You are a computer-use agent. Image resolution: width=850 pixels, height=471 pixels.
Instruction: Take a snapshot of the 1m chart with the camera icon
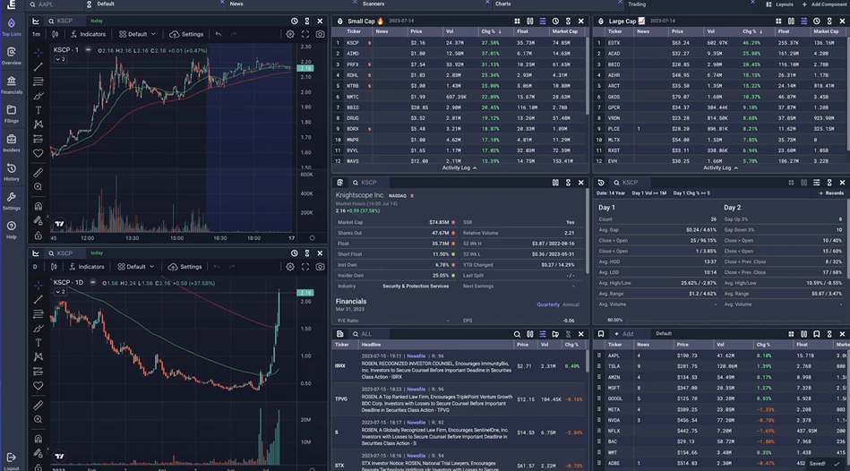[321, 34]
